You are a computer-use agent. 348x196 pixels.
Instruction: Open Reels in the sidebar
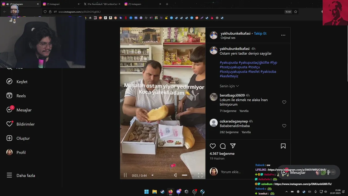[x=16, y=96]
